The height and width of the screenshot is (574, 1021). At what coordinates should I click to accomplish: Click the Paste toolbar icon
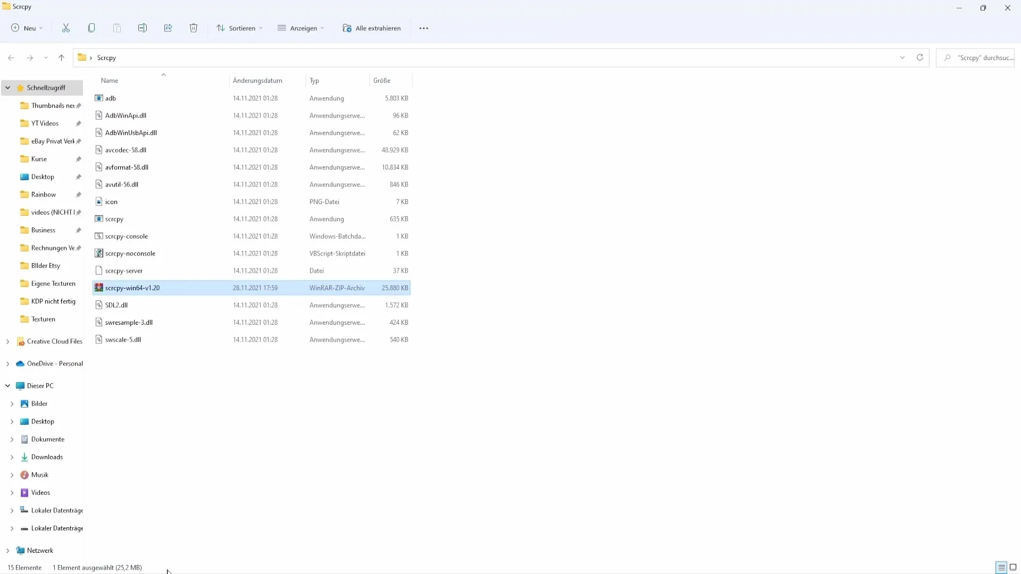[117, 28]
